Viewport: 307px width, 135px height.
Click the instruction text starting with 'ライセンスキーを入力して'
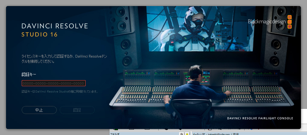pyautogui.click(x=64, y=59)
